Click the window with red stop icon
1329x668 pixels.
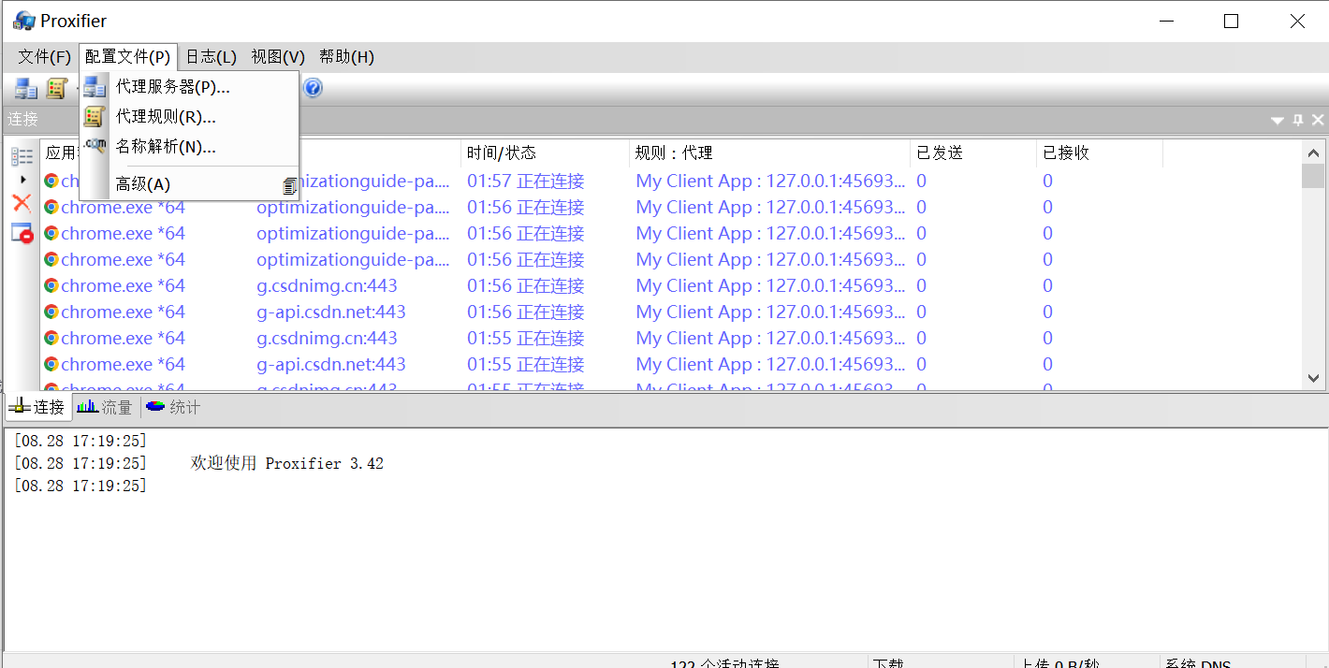[22, 233]
